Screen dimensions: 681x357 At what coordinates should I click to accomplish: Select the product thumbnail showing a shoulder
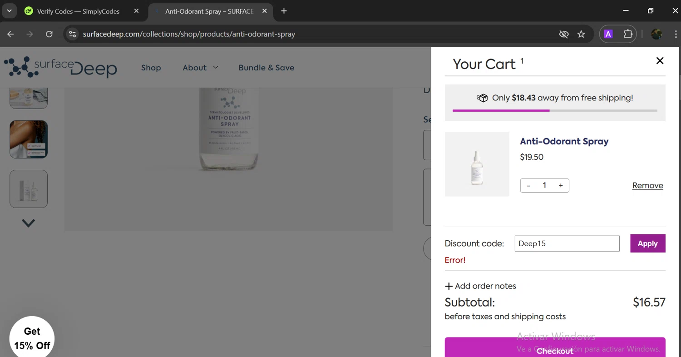[29, 139]
